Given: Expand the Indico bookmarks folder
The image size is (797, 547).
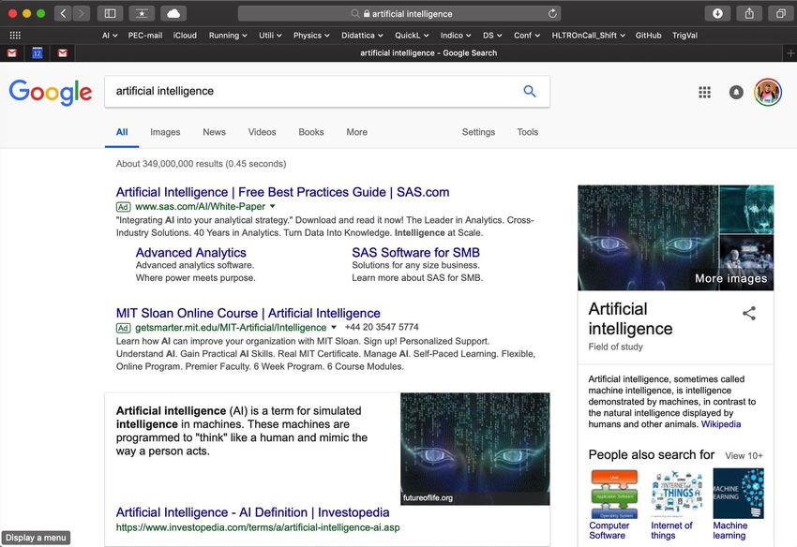Looking at the screenshot, I should click(x=456, y=35).
